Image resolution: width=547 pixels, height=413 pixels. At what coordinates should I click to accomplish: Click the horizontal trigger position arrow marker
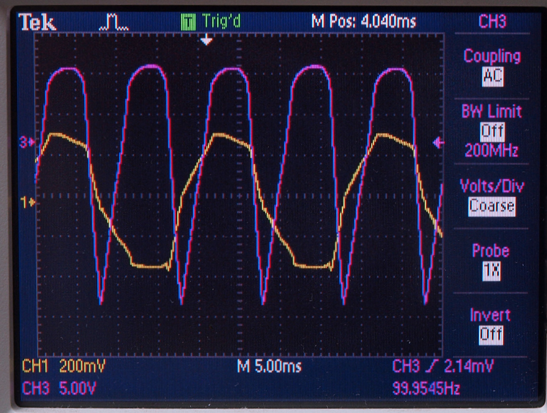[206, 41]
